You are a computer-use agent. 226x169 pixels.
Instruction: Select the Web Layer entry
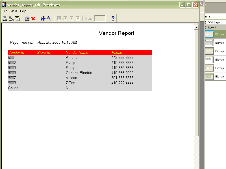(x=214, y=22)
